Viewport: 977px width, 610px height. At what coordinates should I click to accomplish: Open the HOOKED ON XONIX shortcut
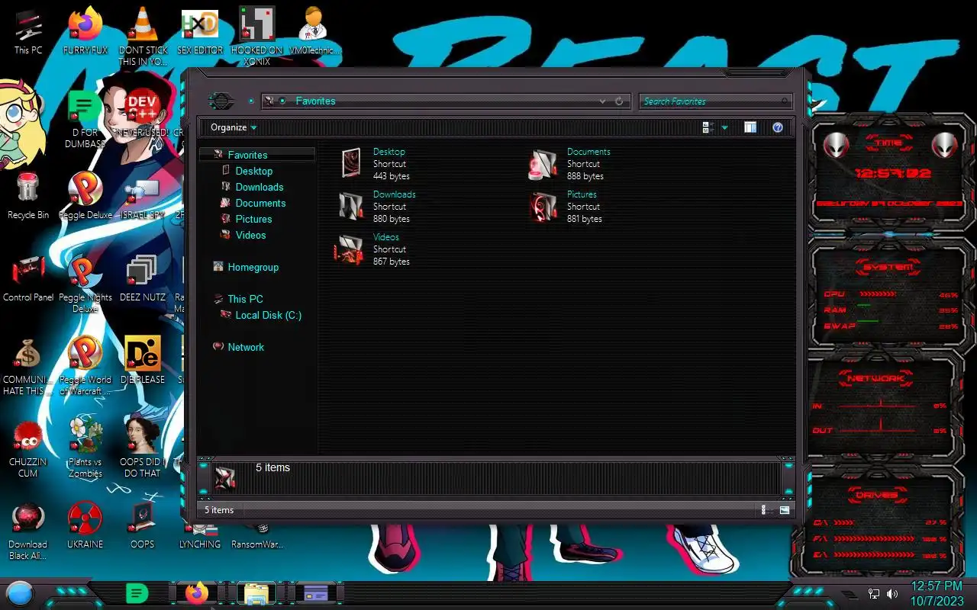(257, 36)
